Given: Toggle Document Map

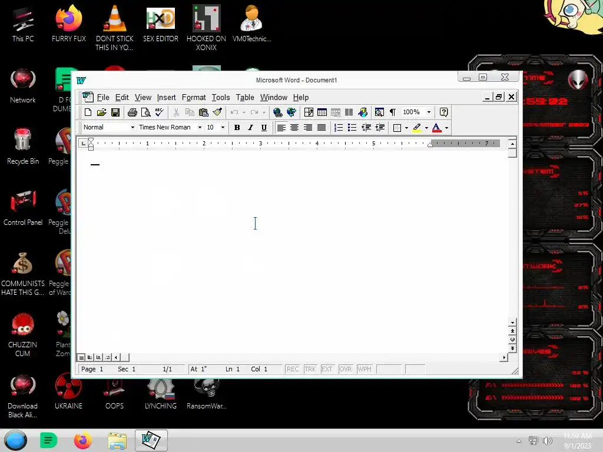Looking at the screenshot, I should tap(379, 112).
